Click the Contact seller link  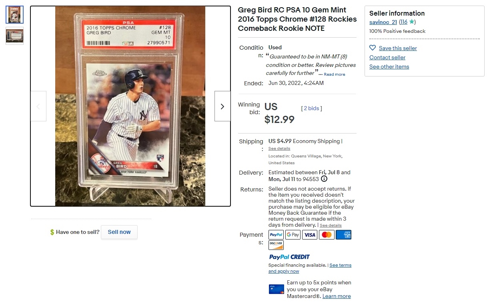(387, 58)
